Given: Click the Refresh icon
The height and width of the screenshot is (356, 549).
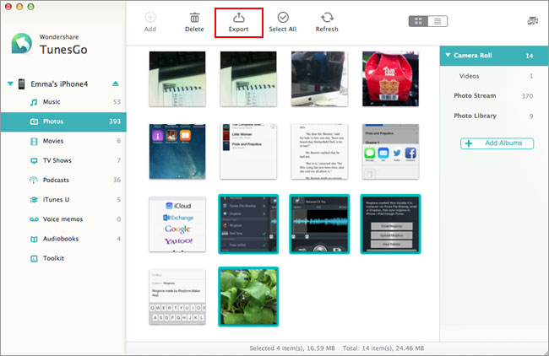Looking at the screenshot, I should tap(327, 18).
